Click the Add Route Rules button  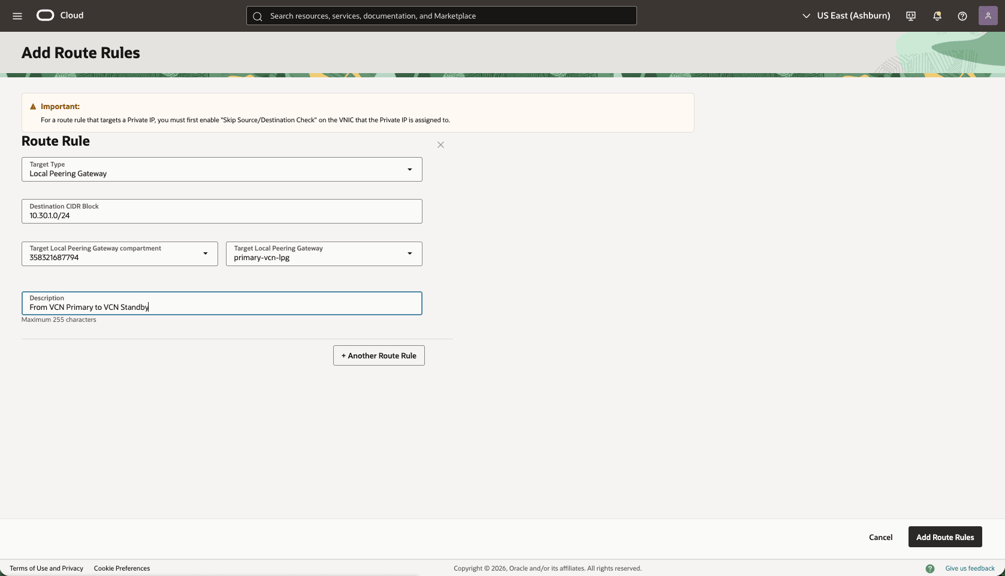point(944,537)
